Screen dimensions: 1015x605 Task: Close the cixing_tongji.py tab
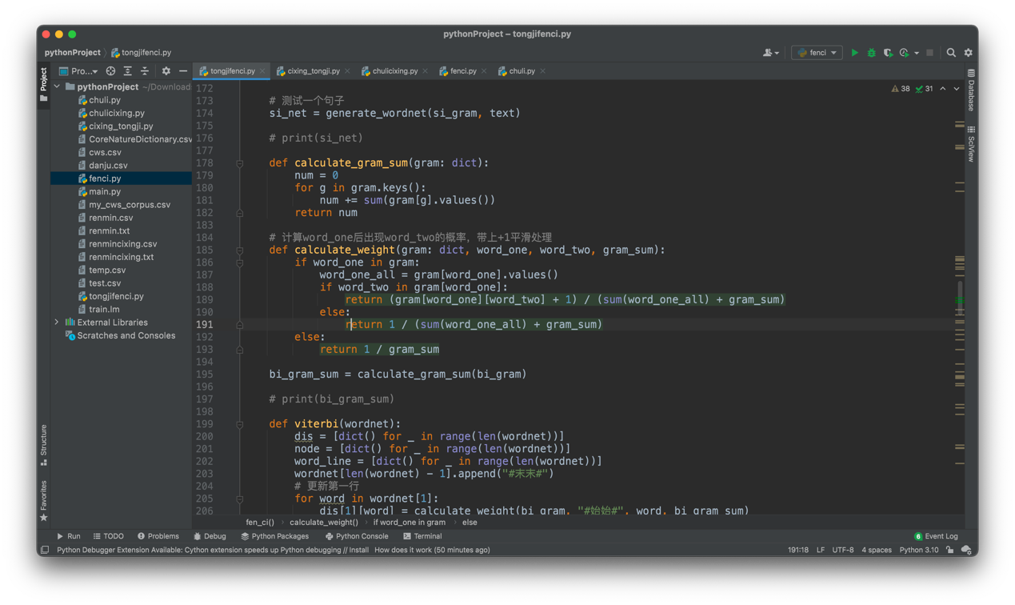[x=347, y=71]
